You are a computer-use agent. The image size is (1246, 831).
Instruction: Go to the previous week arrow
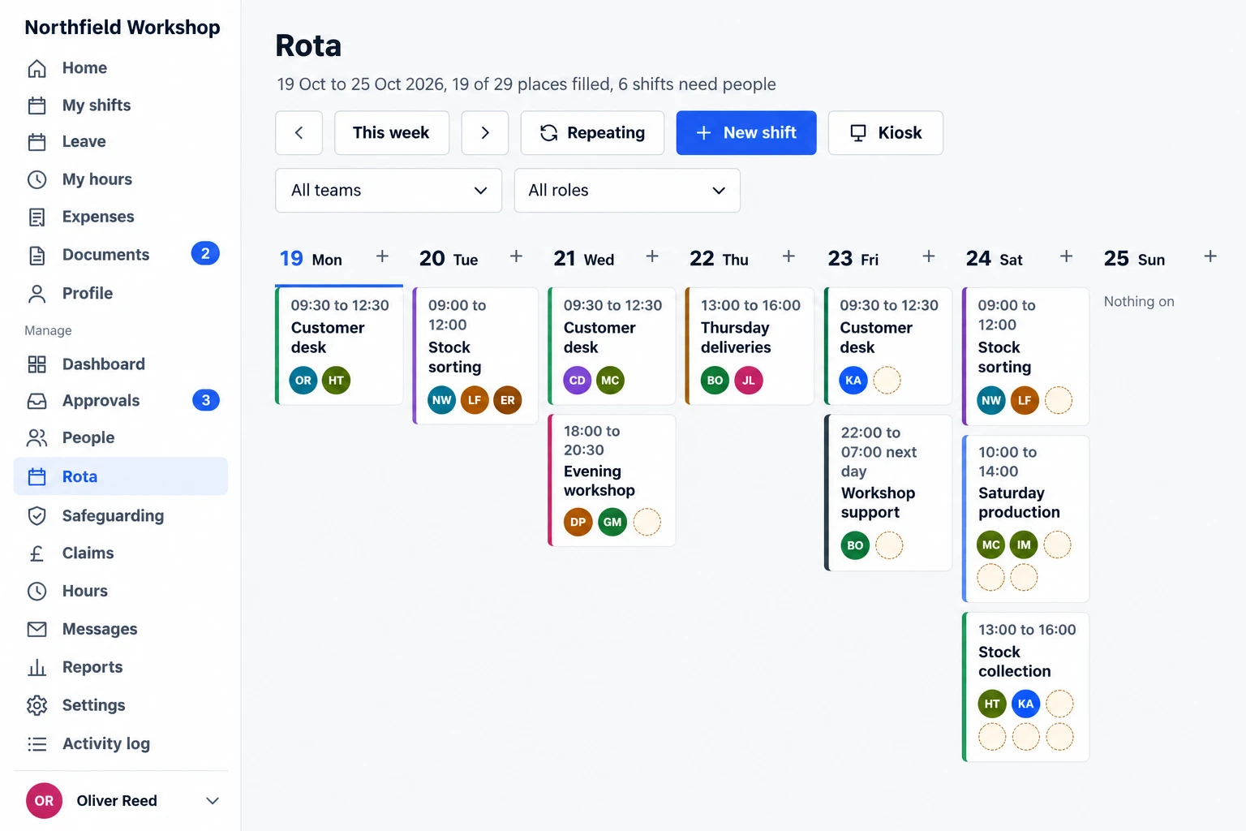pyautogui.click(x=299, y=132)
